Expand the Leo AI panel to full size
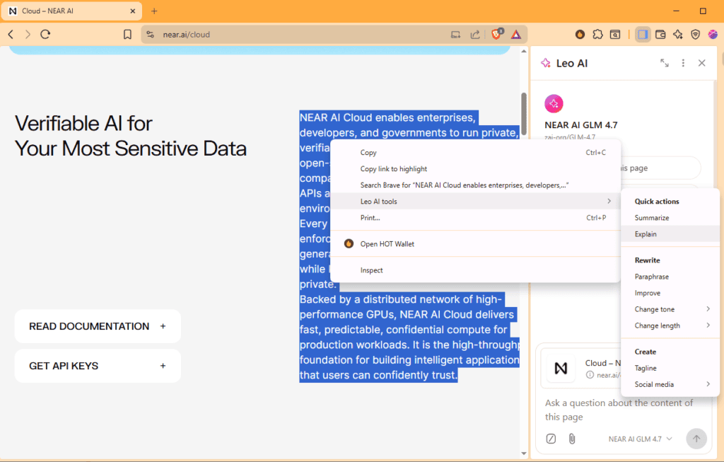The height and width of the screenshot is (462, 724). tap(664, 63)
